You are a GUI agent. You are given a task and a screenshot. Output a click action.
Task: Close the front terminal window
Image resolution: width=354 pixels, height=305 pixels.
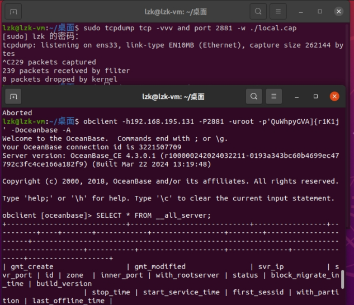coord(334,96)
